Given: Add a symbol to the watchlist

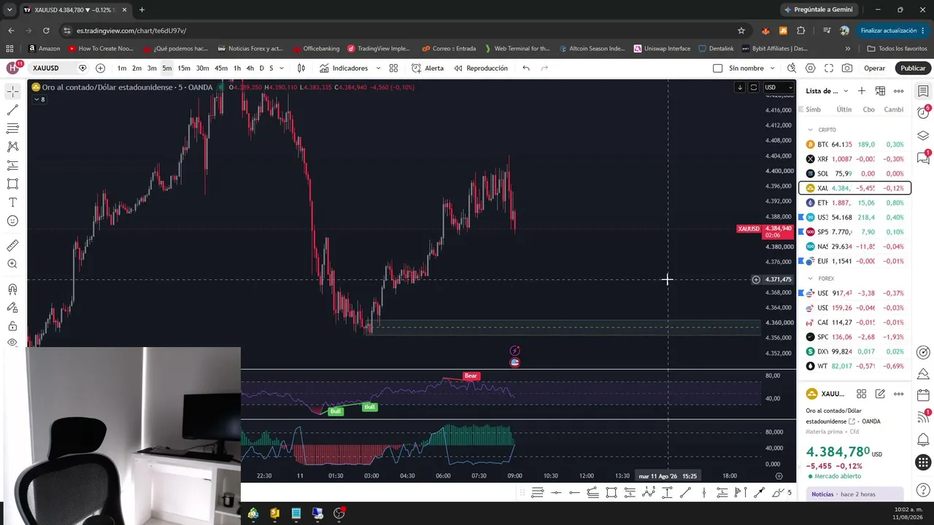Looking at the screenshot, I should click(862, 91).
